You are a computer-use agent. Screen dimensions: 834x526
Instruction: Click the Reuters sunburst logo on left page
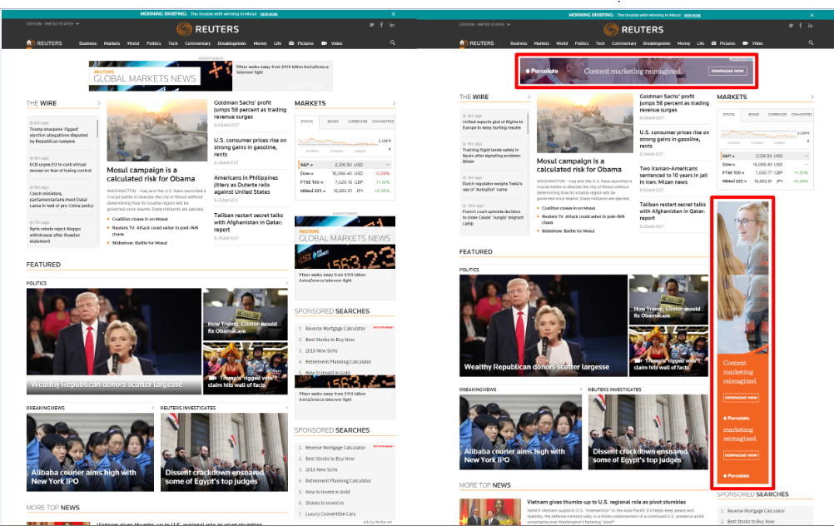coord(184,29)
